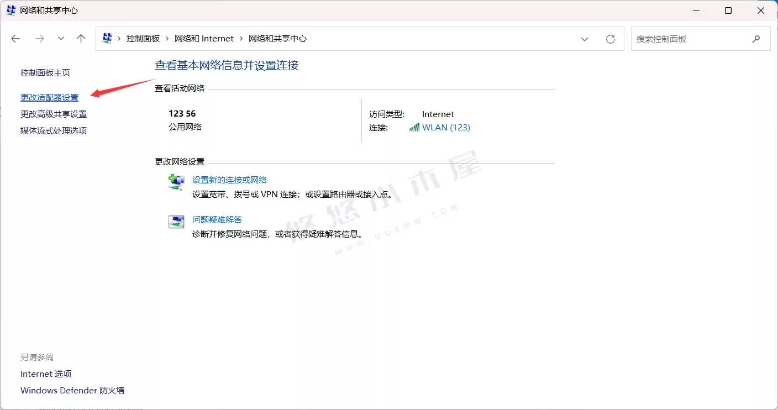Close the 网络和共享中心 window
The image size is (778, 410).
[x=761, y=10]
